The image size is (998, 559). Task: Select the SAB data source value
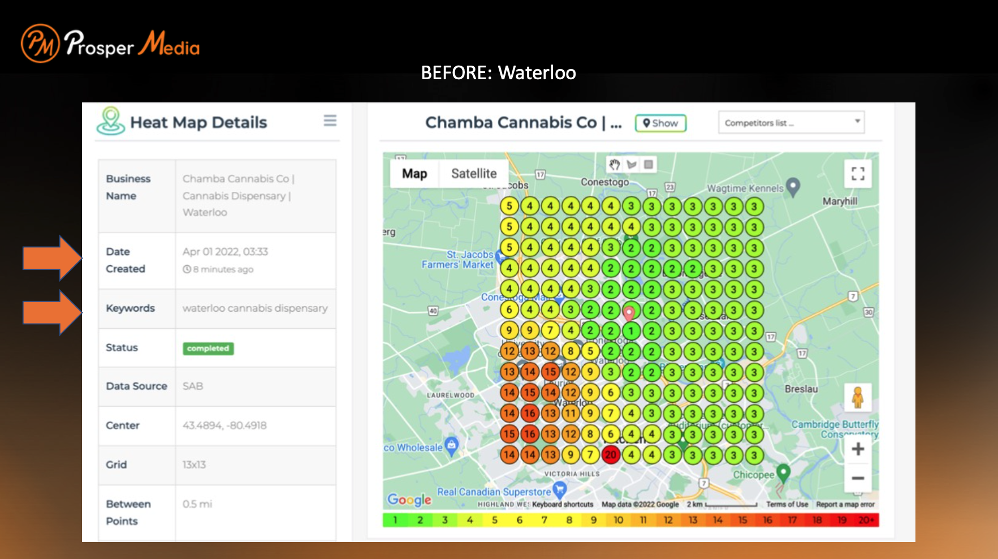point(193,386)
